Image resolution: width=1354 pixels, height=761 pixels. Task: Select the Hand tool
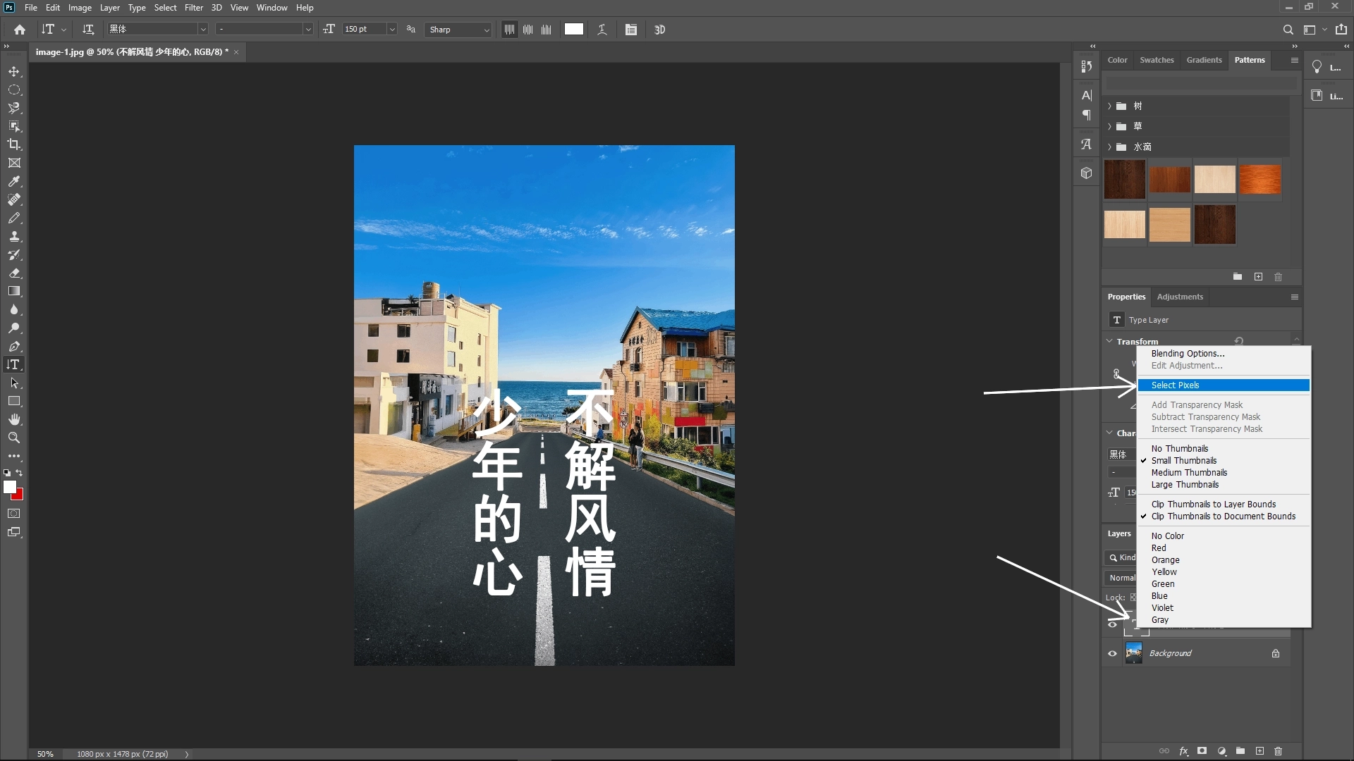(x=14, y=419)
